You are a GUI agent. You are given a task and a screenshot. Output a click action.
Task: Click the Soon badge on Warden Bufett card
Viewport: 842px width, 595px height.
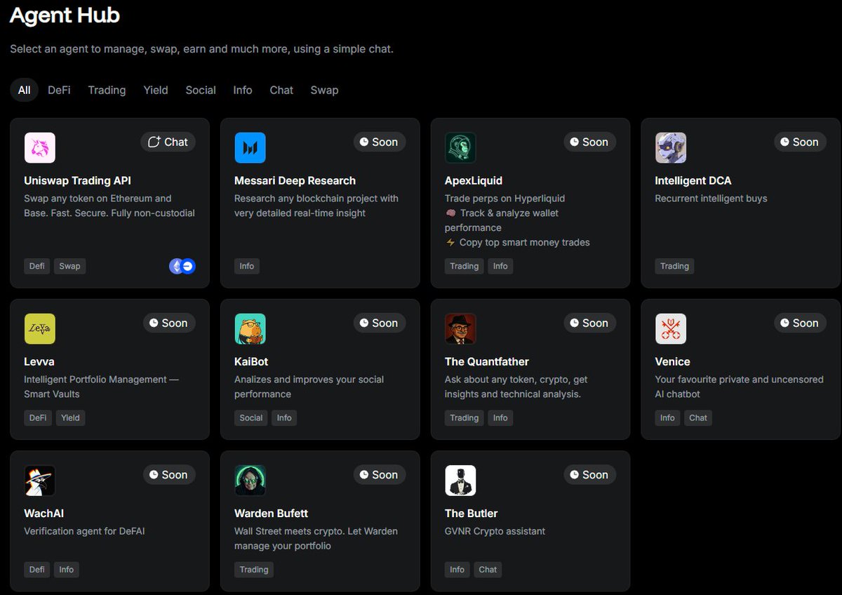pyautogui.click(x=379, y=474)
